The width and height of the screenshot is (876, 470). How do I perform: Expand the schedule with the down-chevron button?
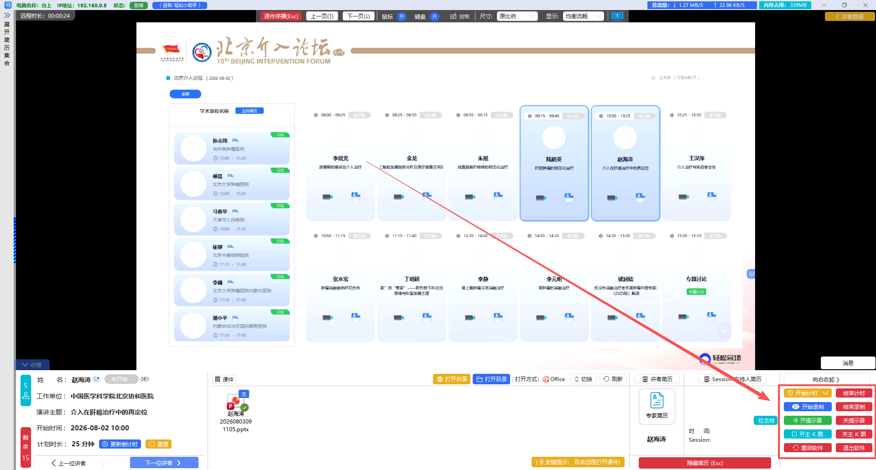coord(725,330)
